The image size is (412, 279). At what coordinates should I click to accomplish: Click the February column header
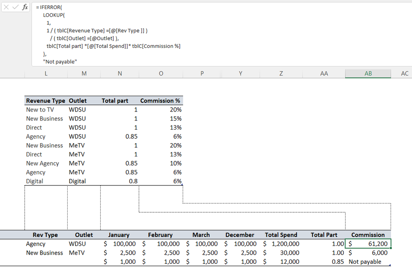point(161,235)
